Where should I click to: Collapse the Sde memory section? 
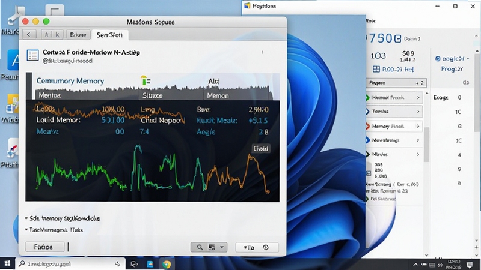pos(26,218)
